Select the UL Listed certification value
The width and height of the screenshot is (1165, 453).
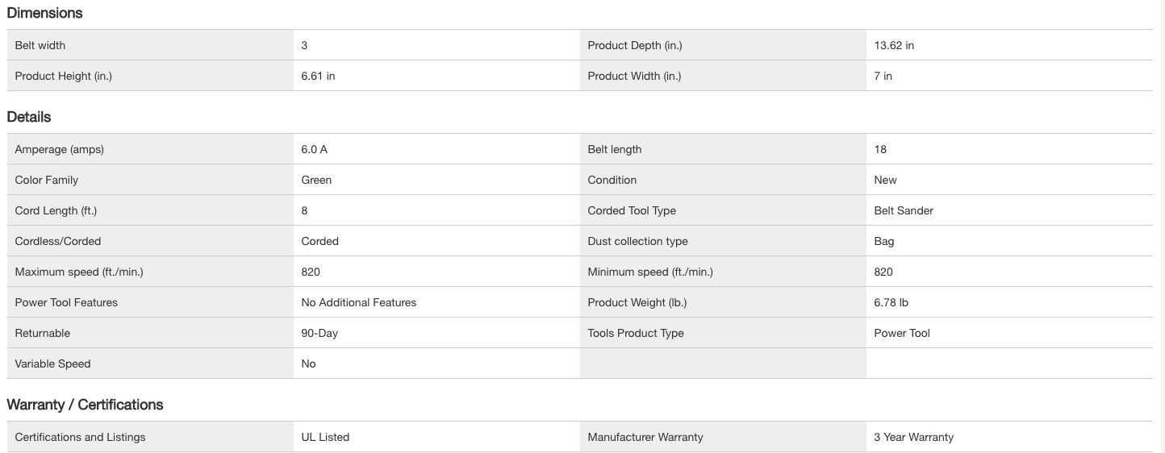325,437
